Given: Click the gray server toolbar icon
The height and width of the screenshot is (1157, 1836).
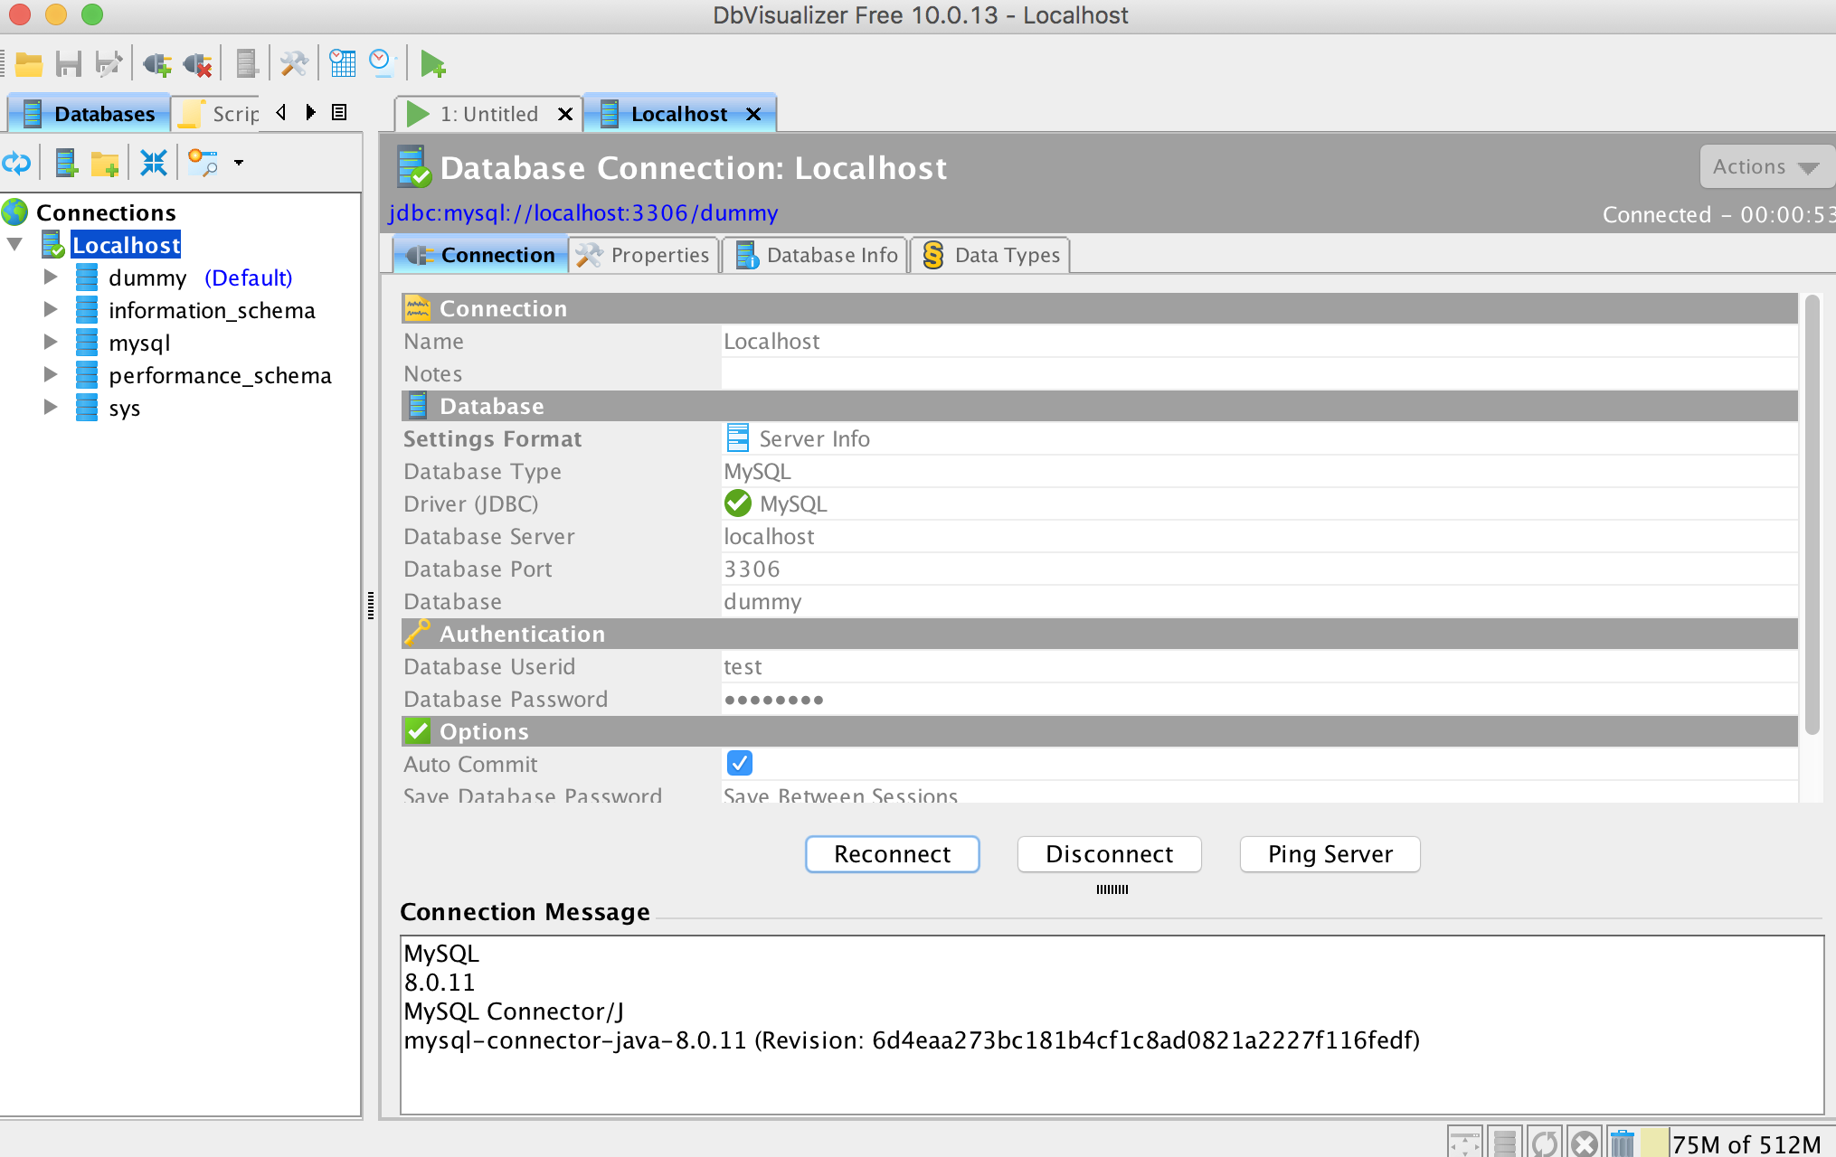Looking at the screenshot, I should 246,64.
